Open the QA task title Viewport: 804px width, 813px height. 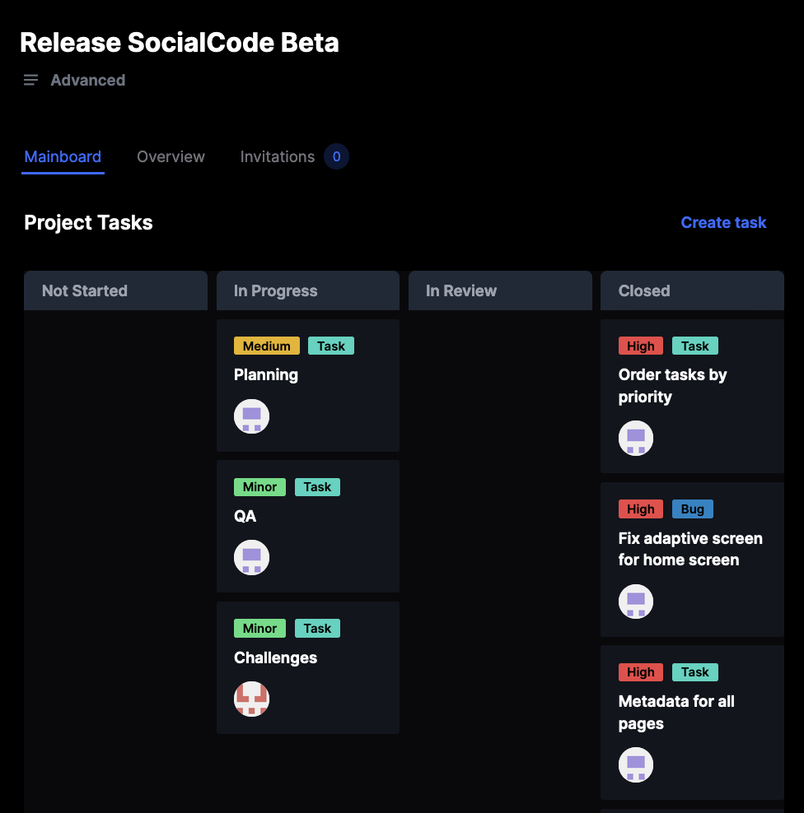(x=245, y=517)
